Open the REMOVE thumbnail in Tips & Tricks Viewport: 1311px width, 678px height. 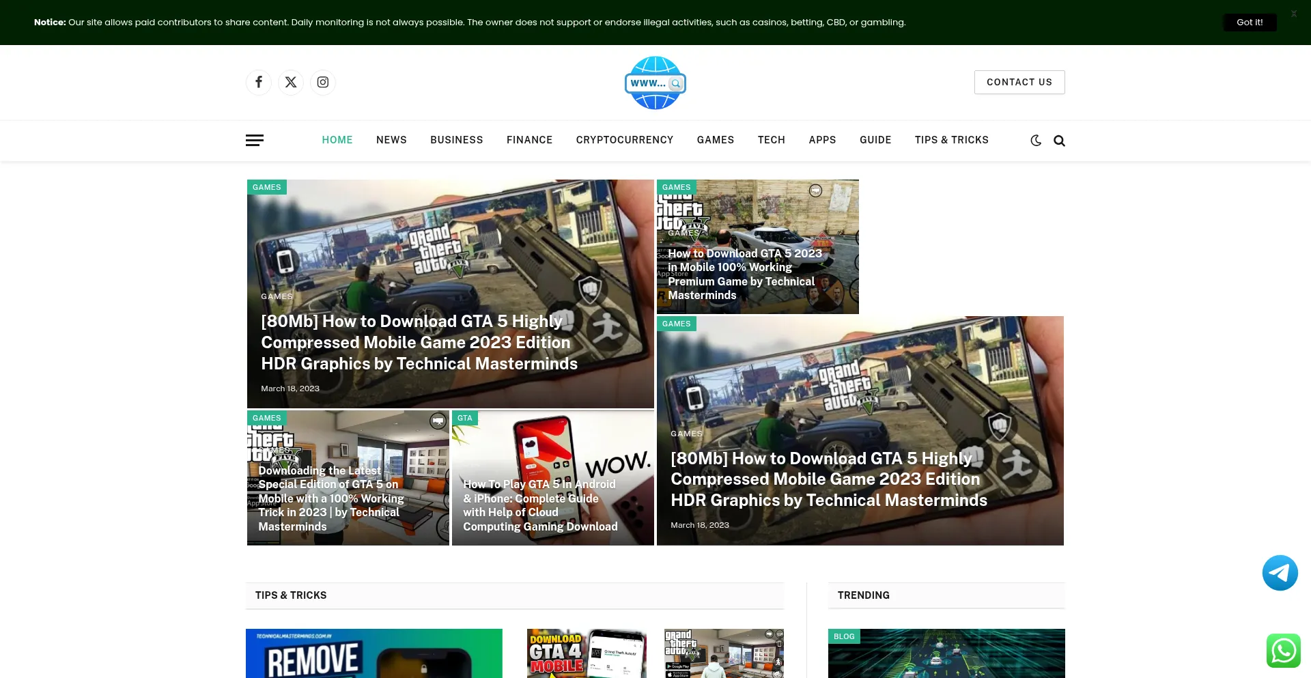coord(374,653)
